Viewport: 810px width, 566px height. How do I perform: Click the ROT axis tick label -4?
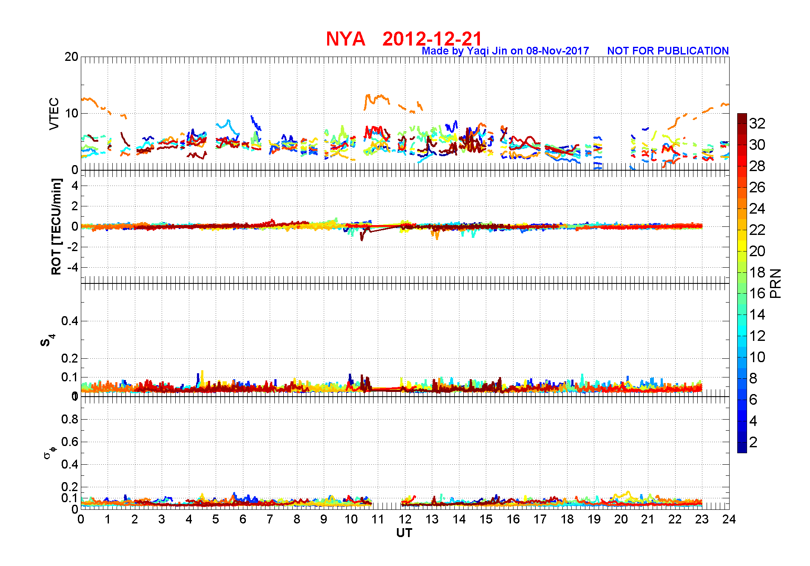point(73,267)
